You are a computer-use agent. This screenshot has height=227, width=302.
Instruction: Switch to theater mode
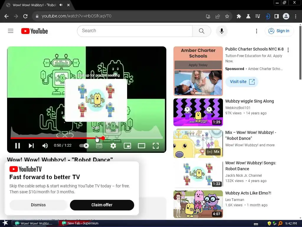coord(142,145)
